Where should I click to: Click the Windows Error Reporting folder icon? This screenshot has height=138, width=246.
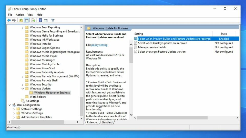tap(27, 27)
